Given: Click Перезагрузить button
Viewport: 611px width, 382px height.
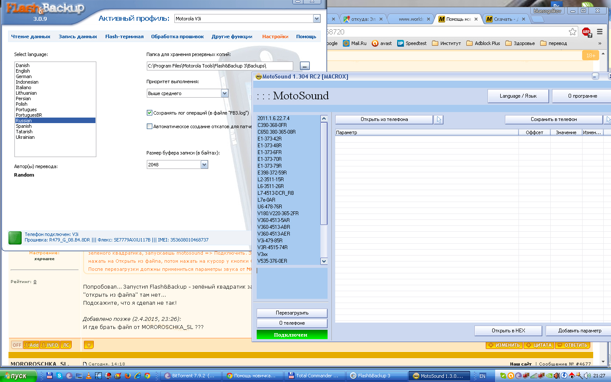Looking at the screenshot, I should (292, 313).
